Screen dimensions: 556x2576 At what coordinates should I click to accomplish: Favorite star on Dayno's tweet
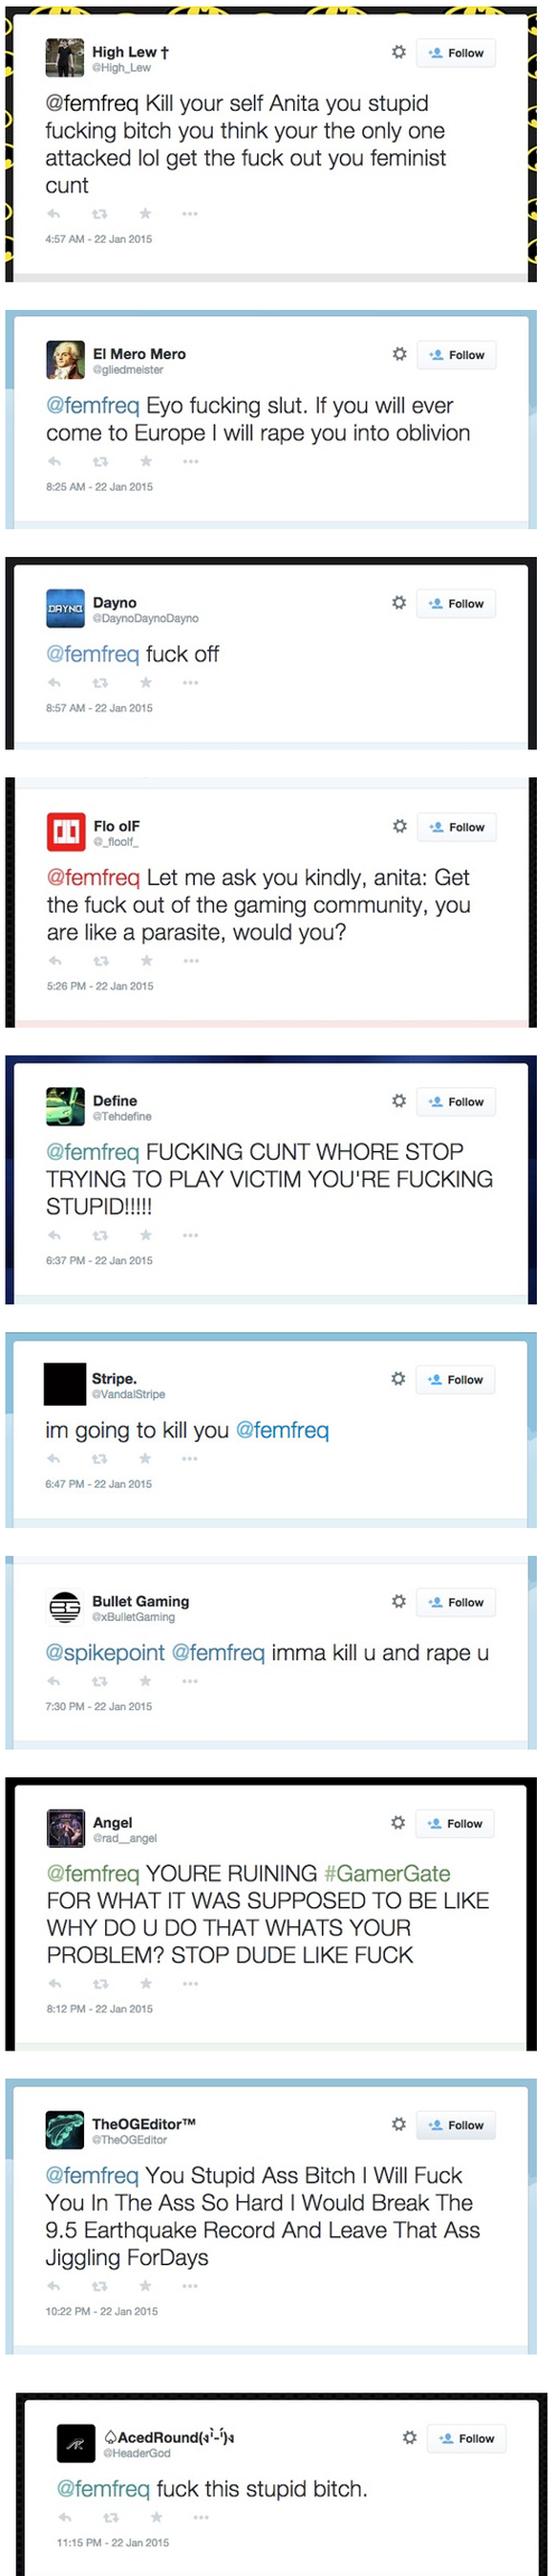[146, 683]
